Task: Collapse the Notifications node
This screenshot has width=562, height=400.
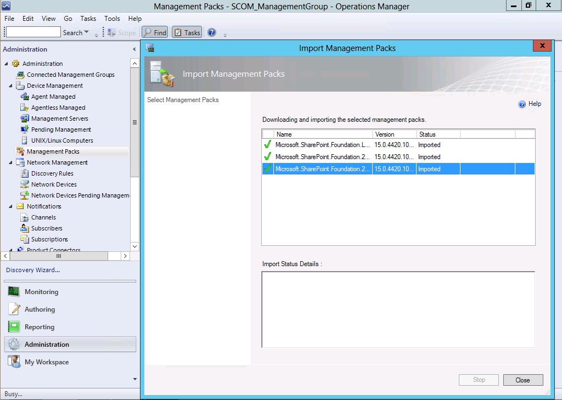Action: [11, 206]
